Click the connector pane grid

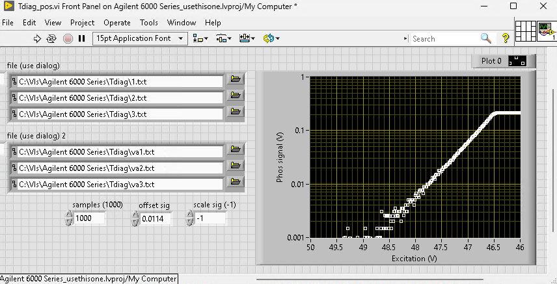[x=524, y=31]
